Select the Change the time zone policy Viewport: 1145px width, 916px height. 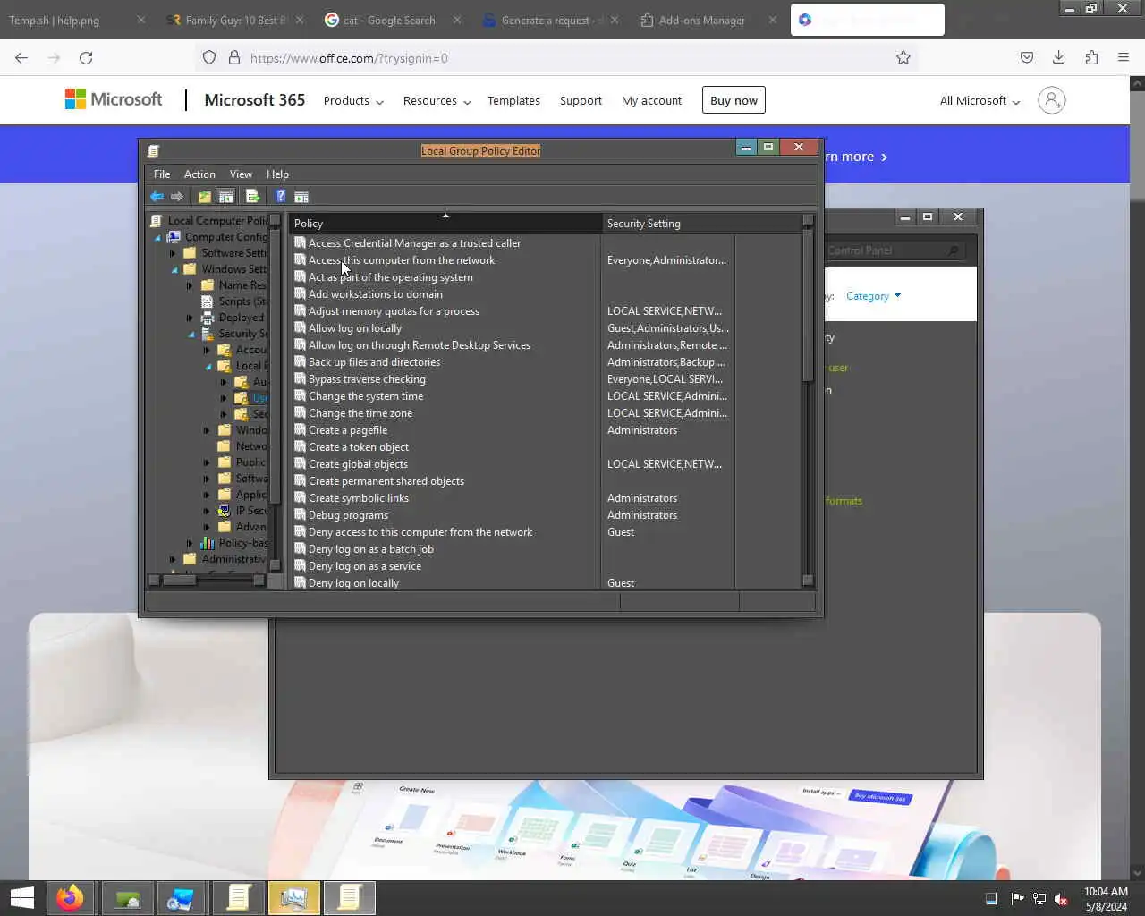click(360, 413)
